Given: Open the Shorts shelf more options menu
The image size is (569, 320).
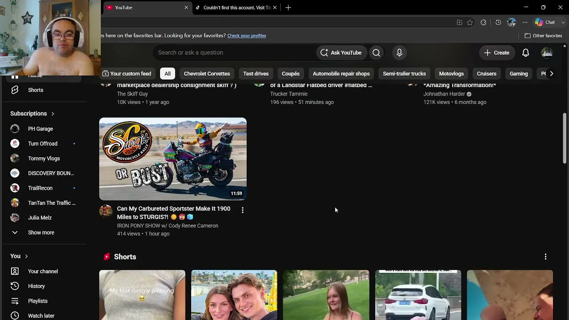Looking at the screenshot, I should tap(545, 256).
